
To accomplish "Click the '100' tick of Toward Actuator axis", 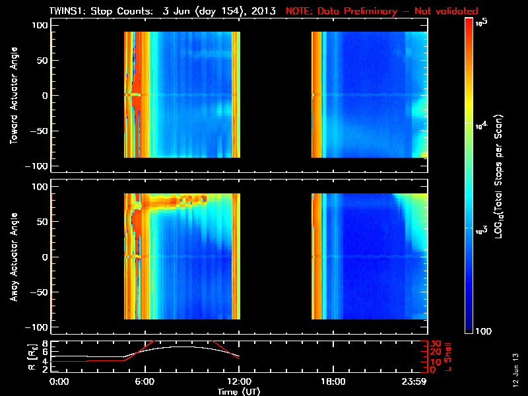I will [40, 25].
